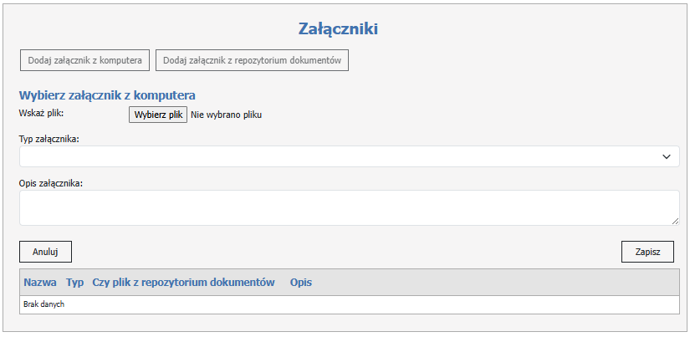Click the chevron arrow of Typ załącznika
The image size is (690, 337).
tap(667, 156)
